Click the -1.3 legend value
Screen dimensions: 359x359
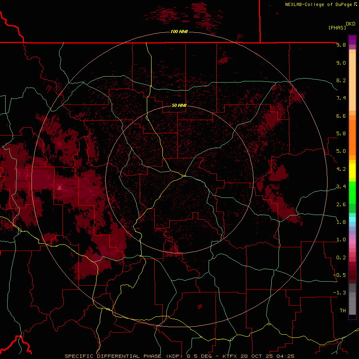tap(339, 293)
